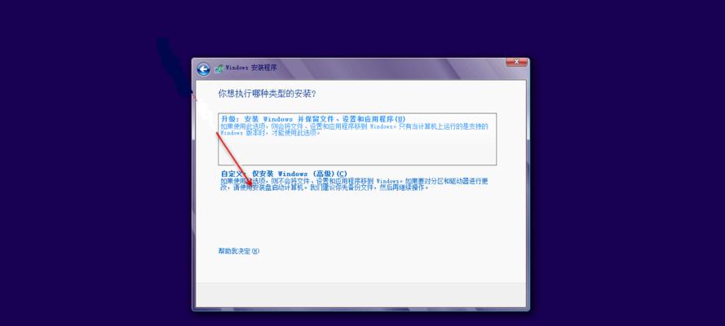Go back with the blue arrow button
The height and width of the screenshot is (326, 725).
[x=203, y=69]
